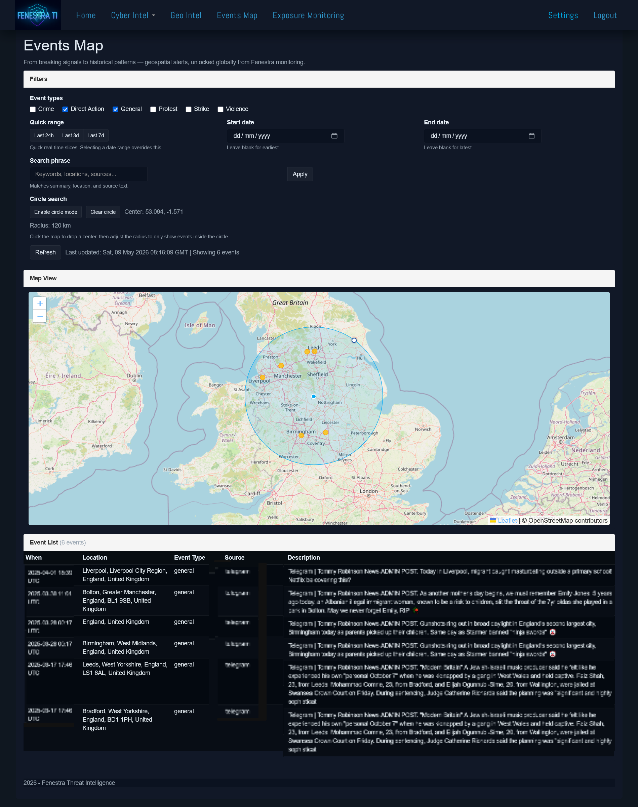Click the Bolton event marker near Preston
This screenshot has height=807, width=638.
pyautogui.click(x=281, y=366)
